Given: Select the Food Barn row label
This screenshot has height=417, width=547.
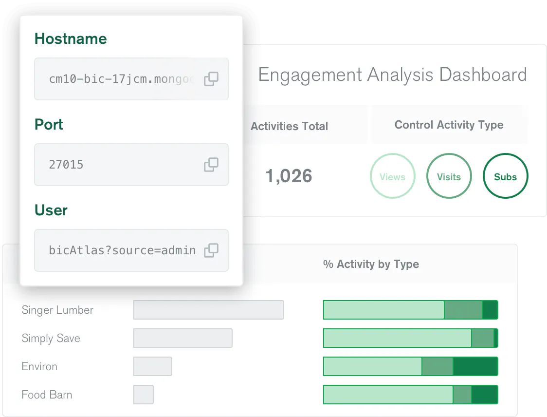Looking at the screenshot, I should [x=47, y=395].
